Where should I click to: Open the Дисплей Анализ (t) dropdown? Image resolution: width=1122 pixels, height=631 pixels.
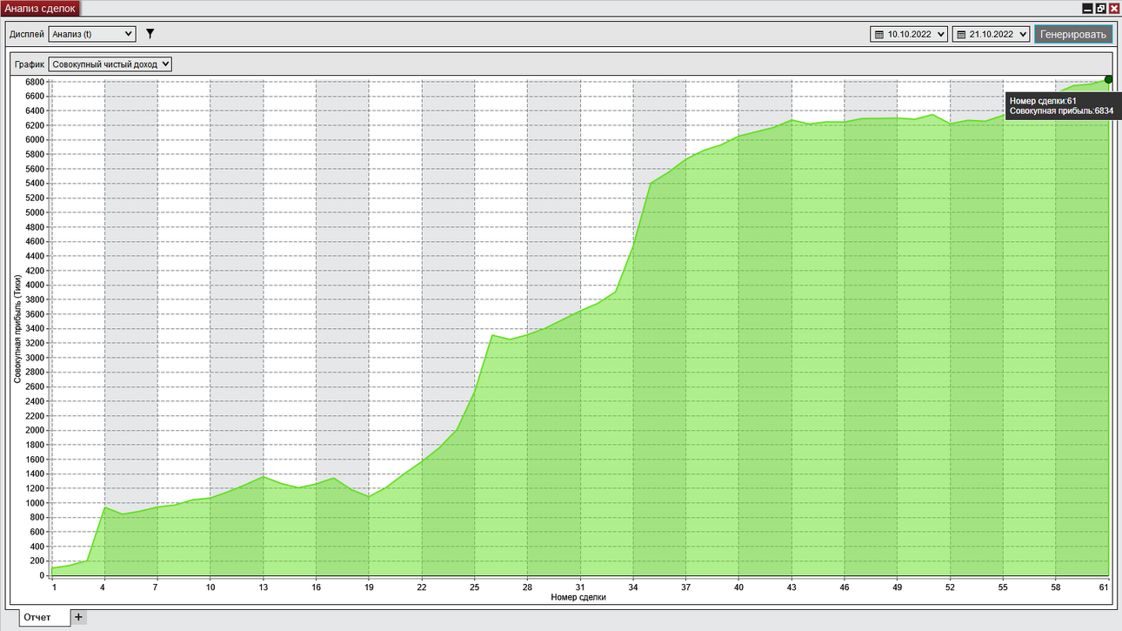(92, 34)
